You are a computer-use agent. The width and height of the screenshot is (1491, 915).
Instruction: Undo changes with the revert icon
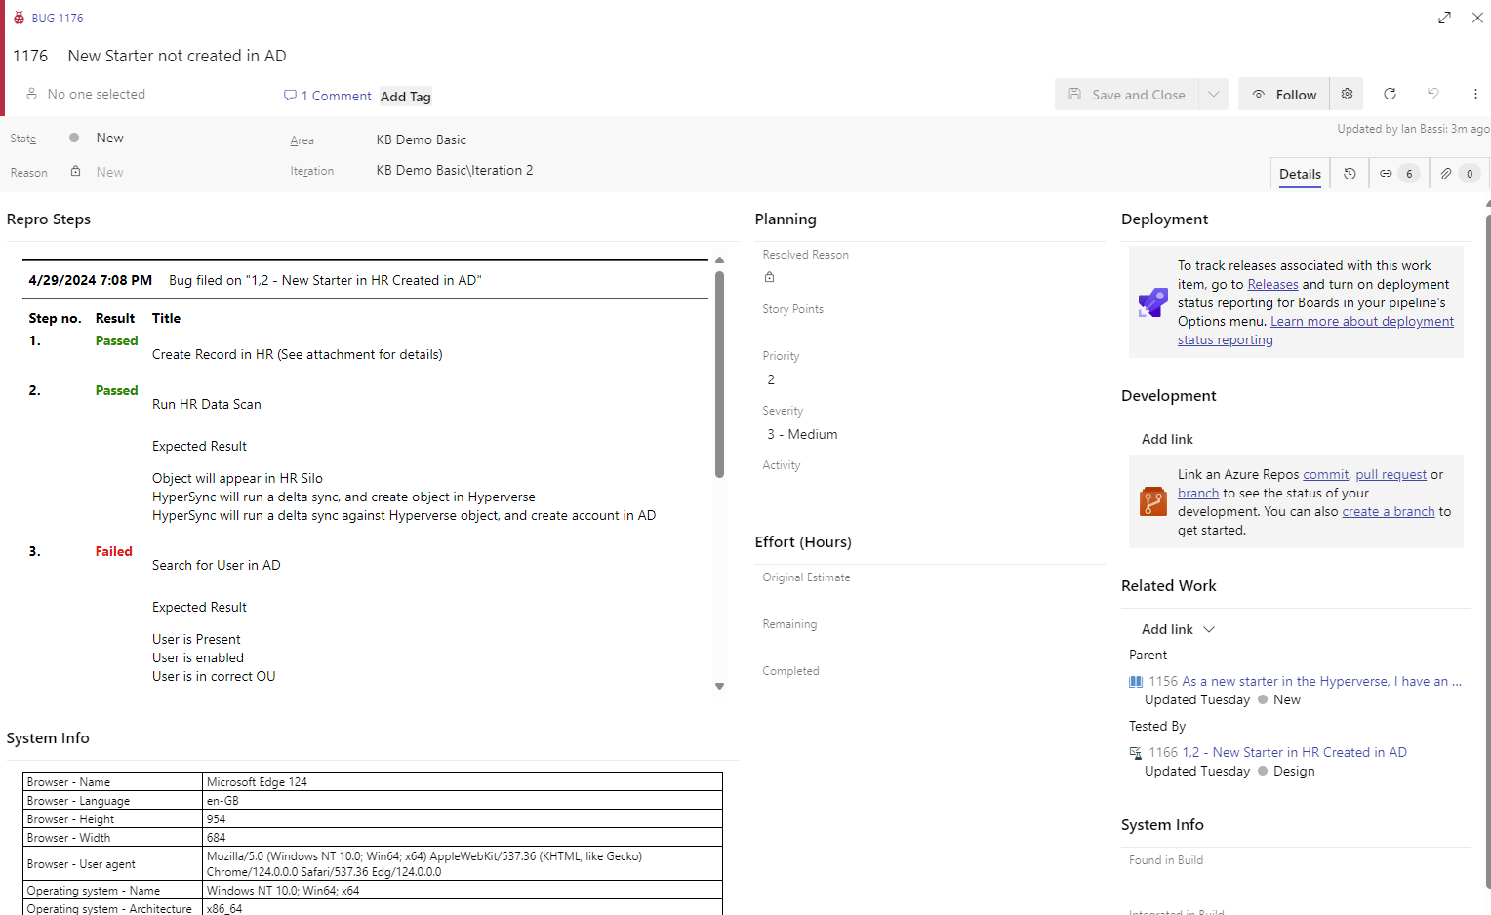point(1432,94)
